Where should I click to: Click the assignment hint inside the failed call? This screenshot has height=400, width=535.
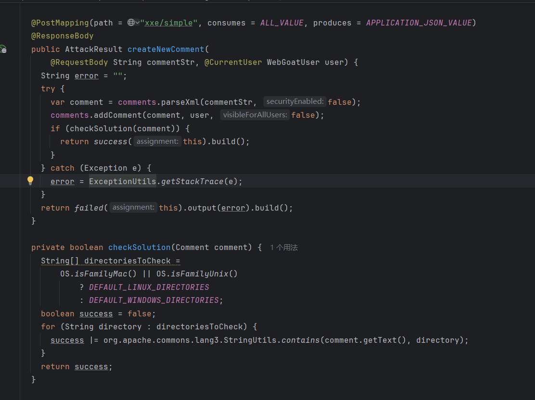click(133, 207)
